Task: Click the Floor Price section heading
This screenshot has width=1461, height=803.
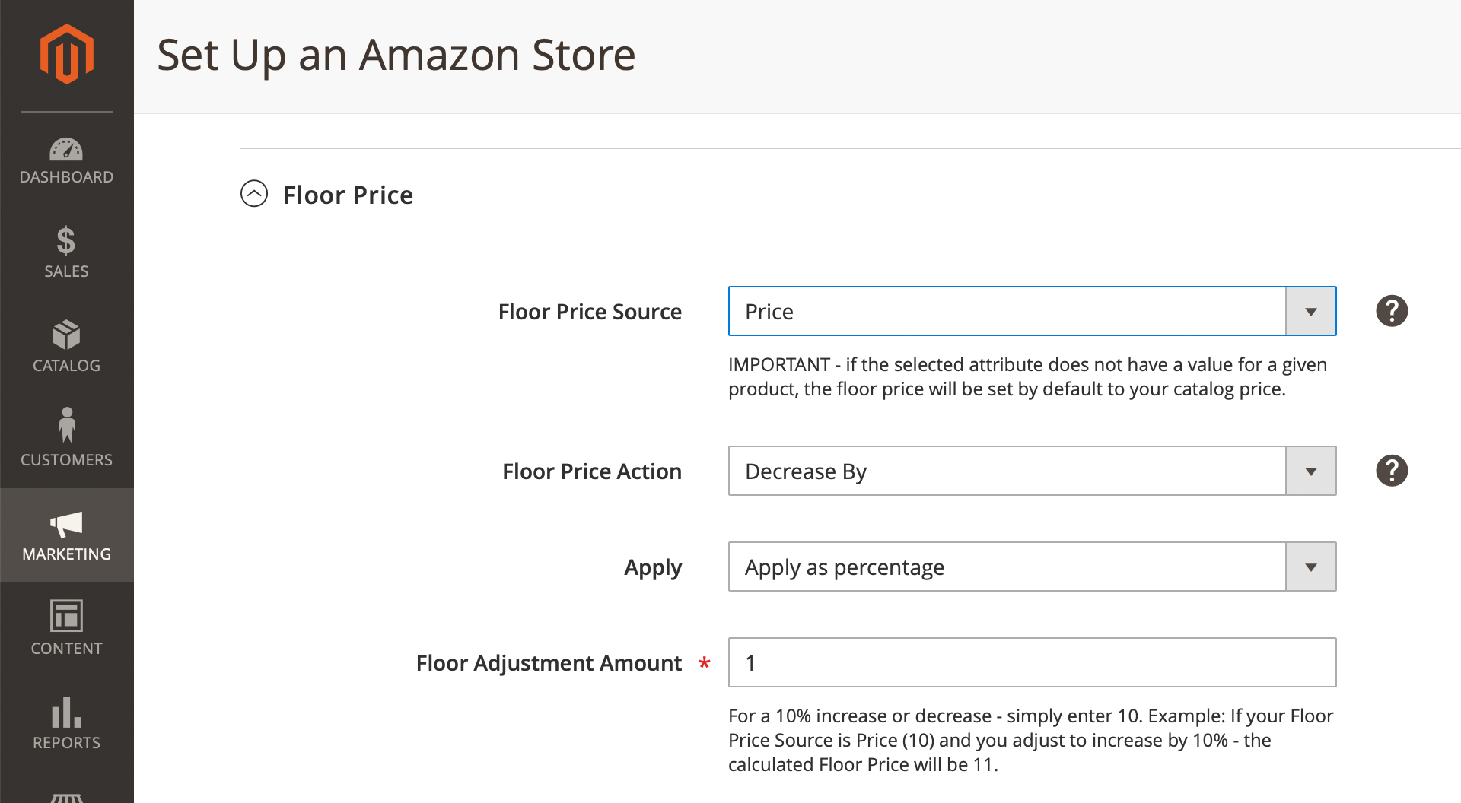Action: (x=348, y=195)
